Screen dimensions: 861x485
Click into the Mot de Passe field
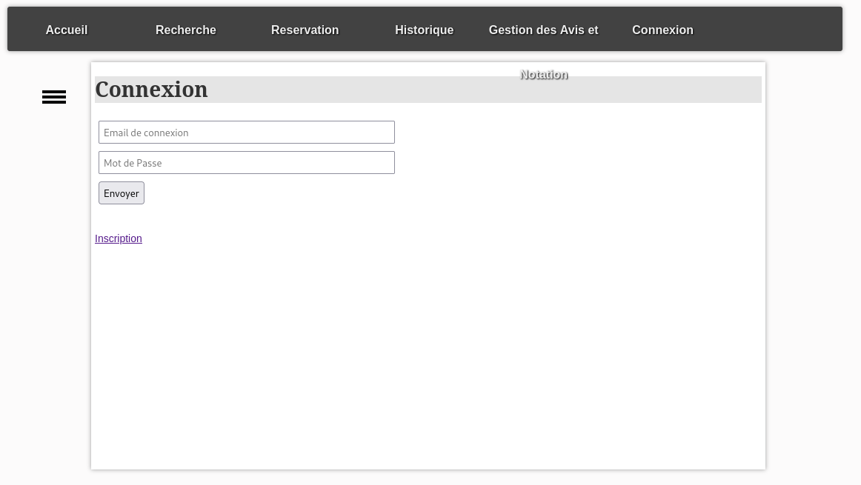pyautogui.click(x=247, y=163)
